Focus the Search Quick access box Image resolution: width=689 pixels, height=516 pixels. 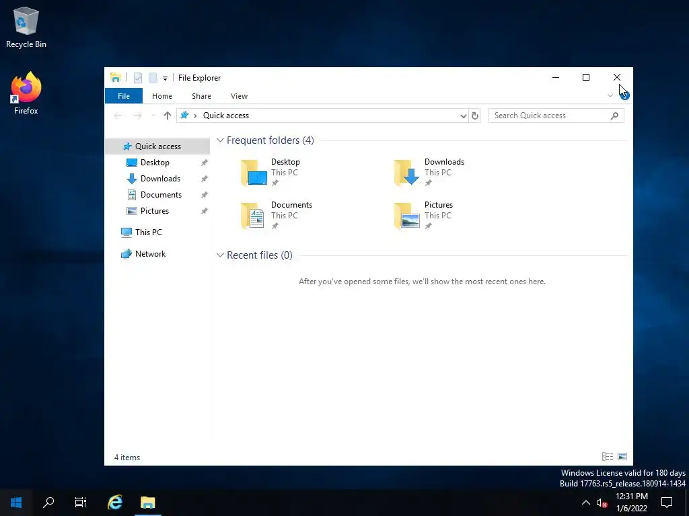tap(556, 116)
